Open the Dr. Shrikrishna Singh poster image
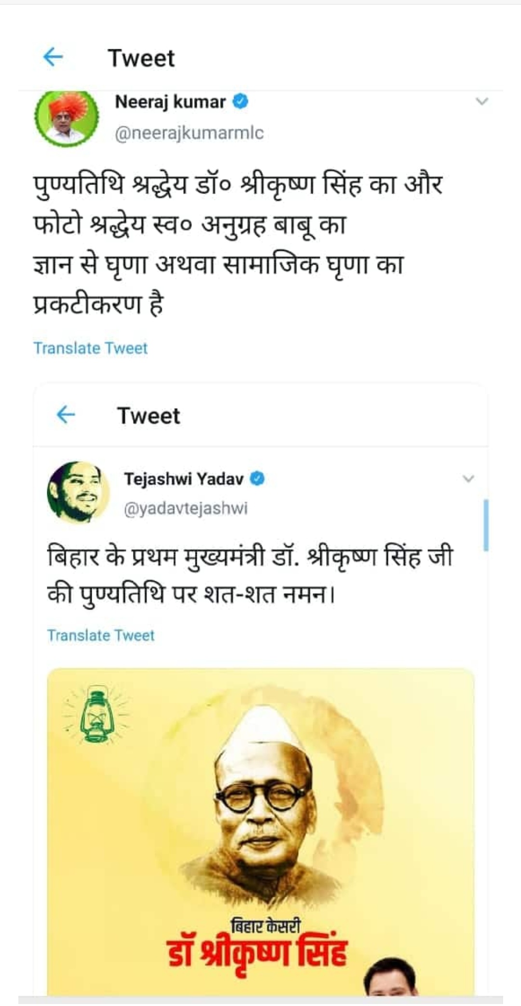This screenshot has height=1006, width=521. [x=260, y=821]
